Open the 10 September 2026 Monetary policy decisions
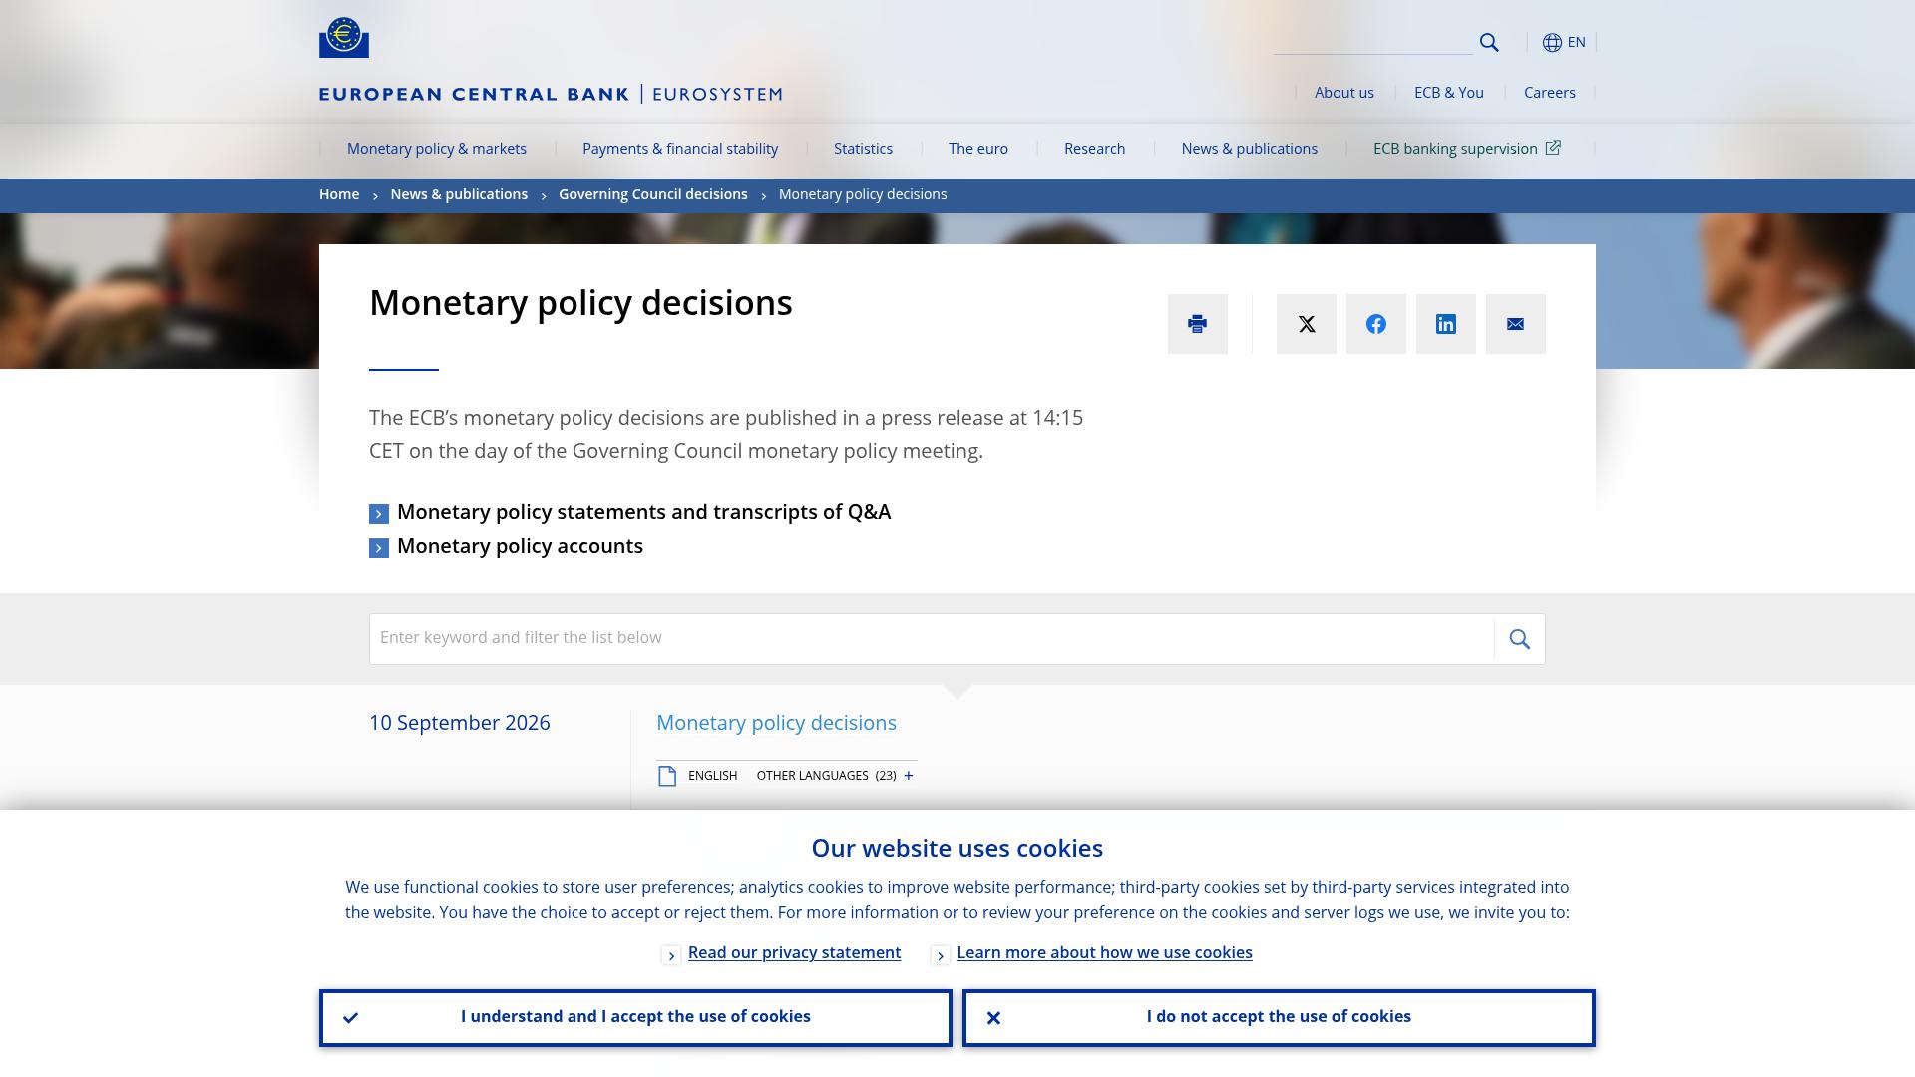This screenshot has width=1915, height=1077. click(x=777, y=723)
